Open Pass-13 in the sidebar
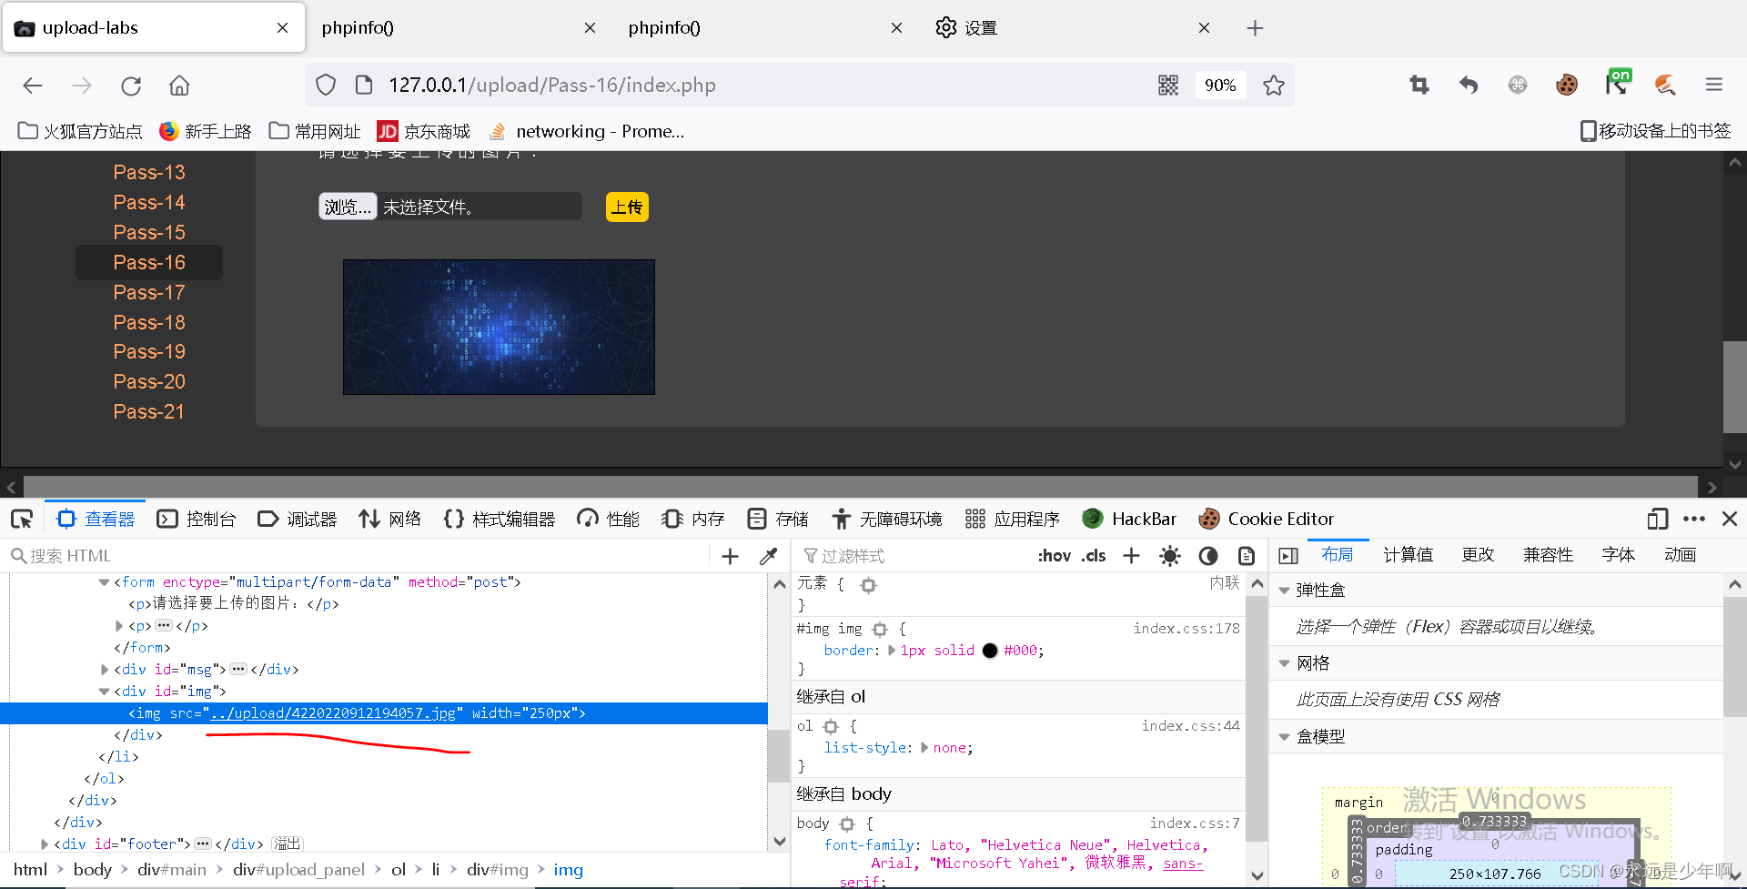The width and height of the screenshot is (1747, 889). [149, 172]
